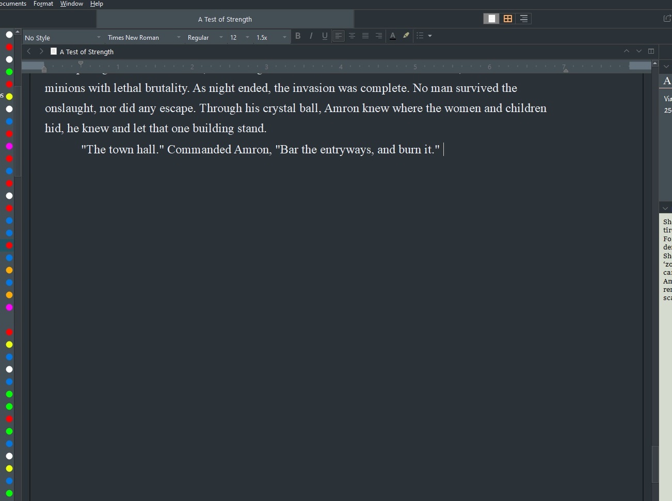Click the highlight color marker icon
672x501 pixels.
(x=406, y=36)
